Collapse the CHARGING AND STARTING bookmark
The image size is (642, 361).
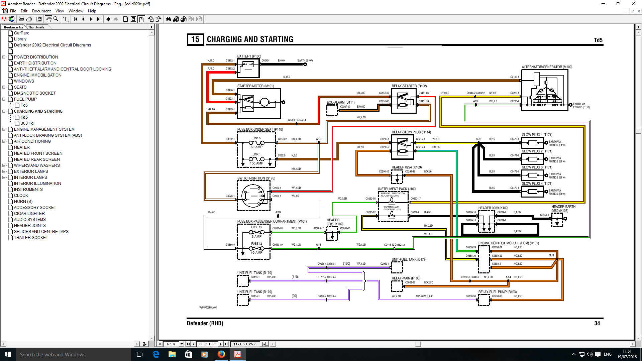coord(4,111)
